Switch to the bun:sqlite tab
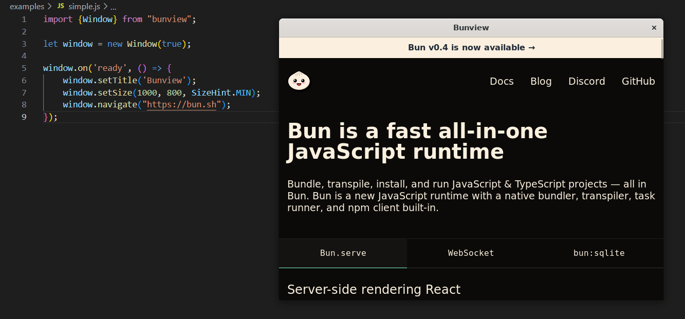 point(599,253)
